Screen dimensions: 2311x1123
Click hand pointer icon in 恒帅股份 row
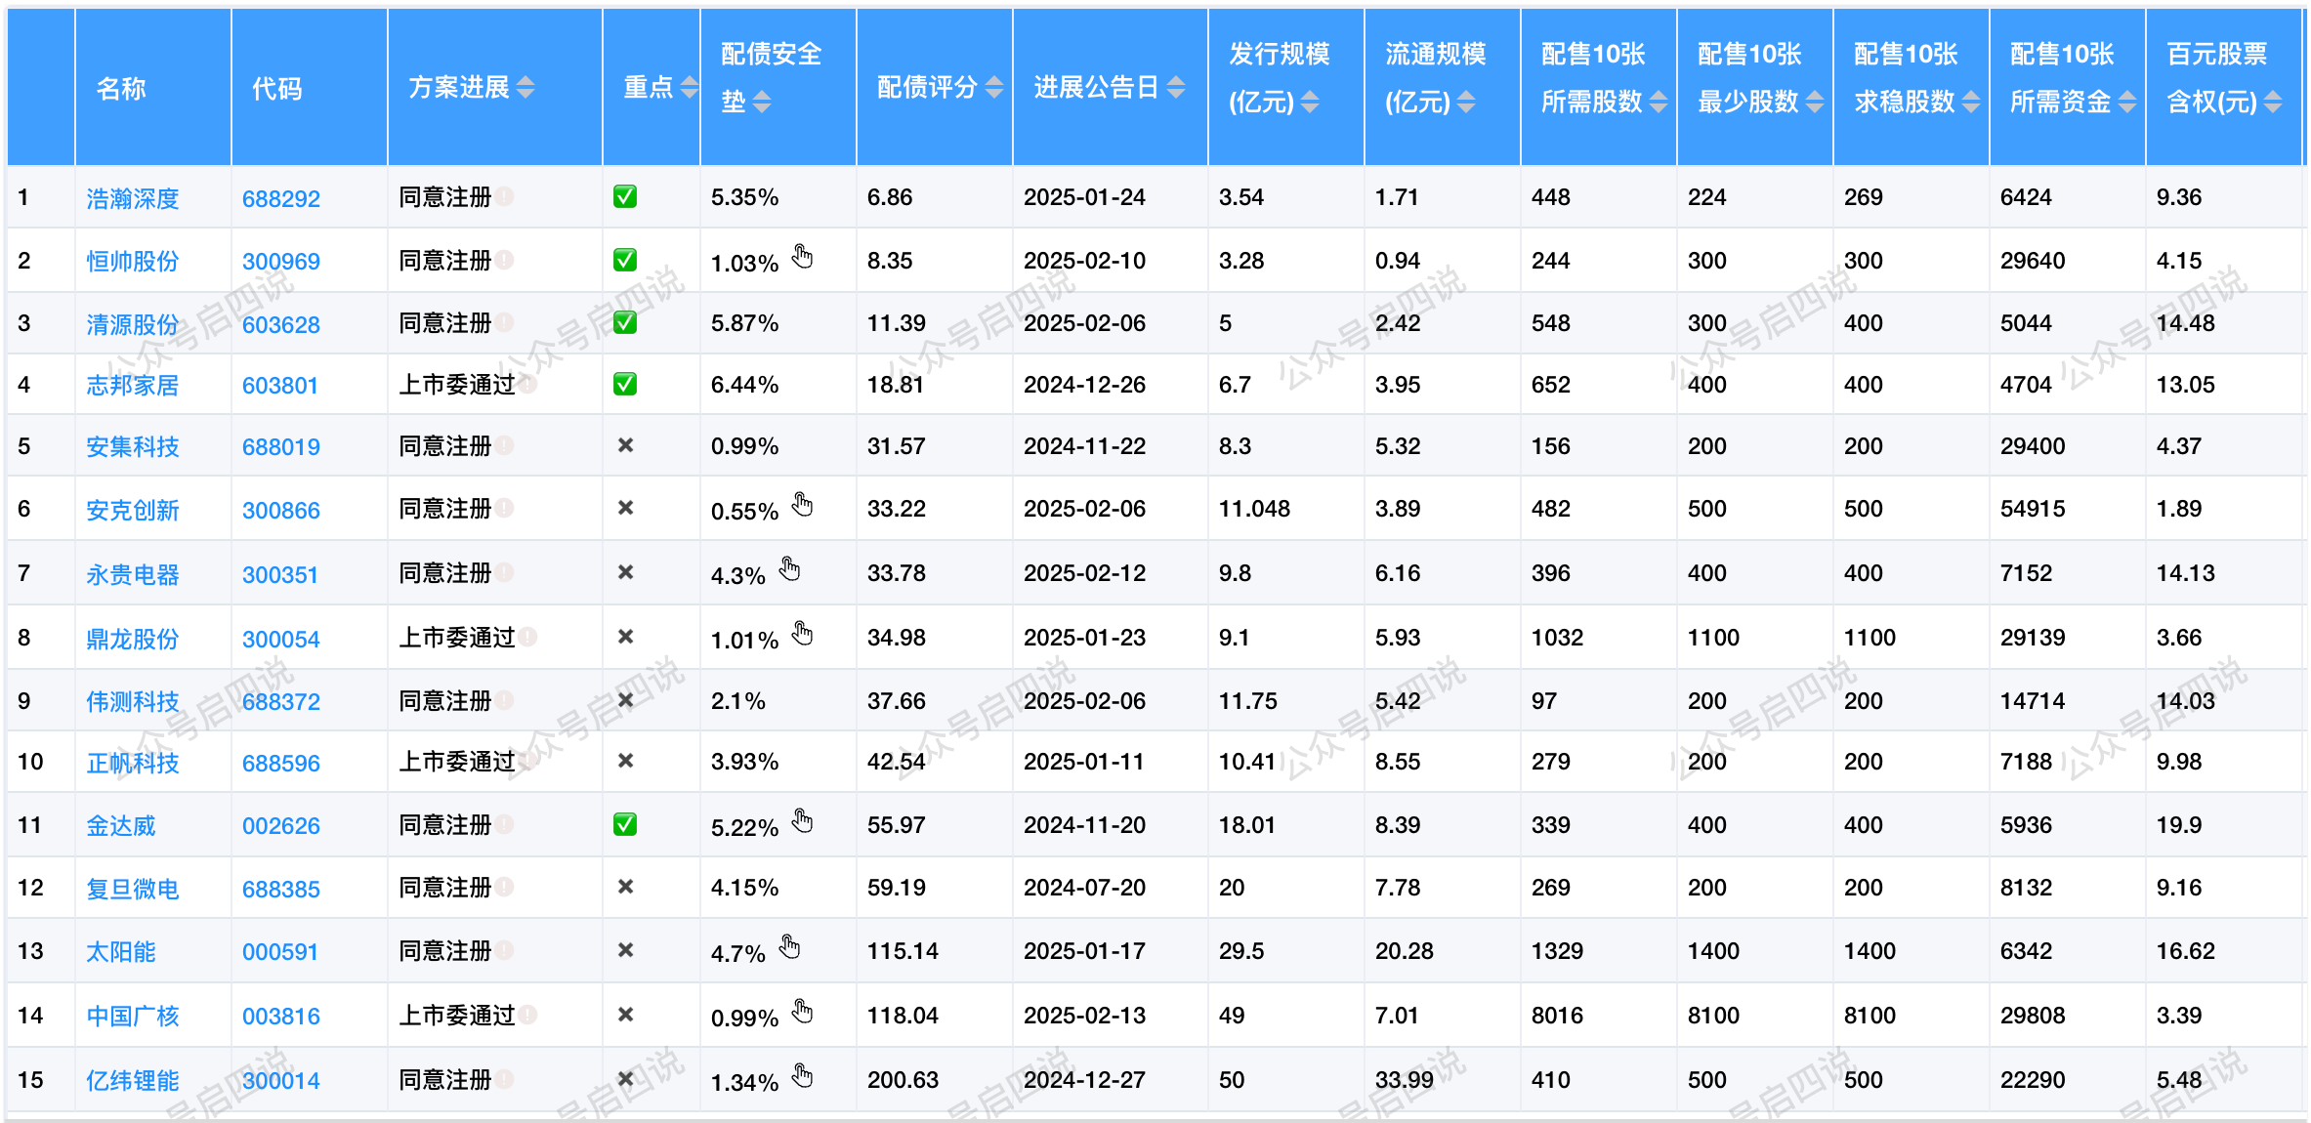click(802, 256)
